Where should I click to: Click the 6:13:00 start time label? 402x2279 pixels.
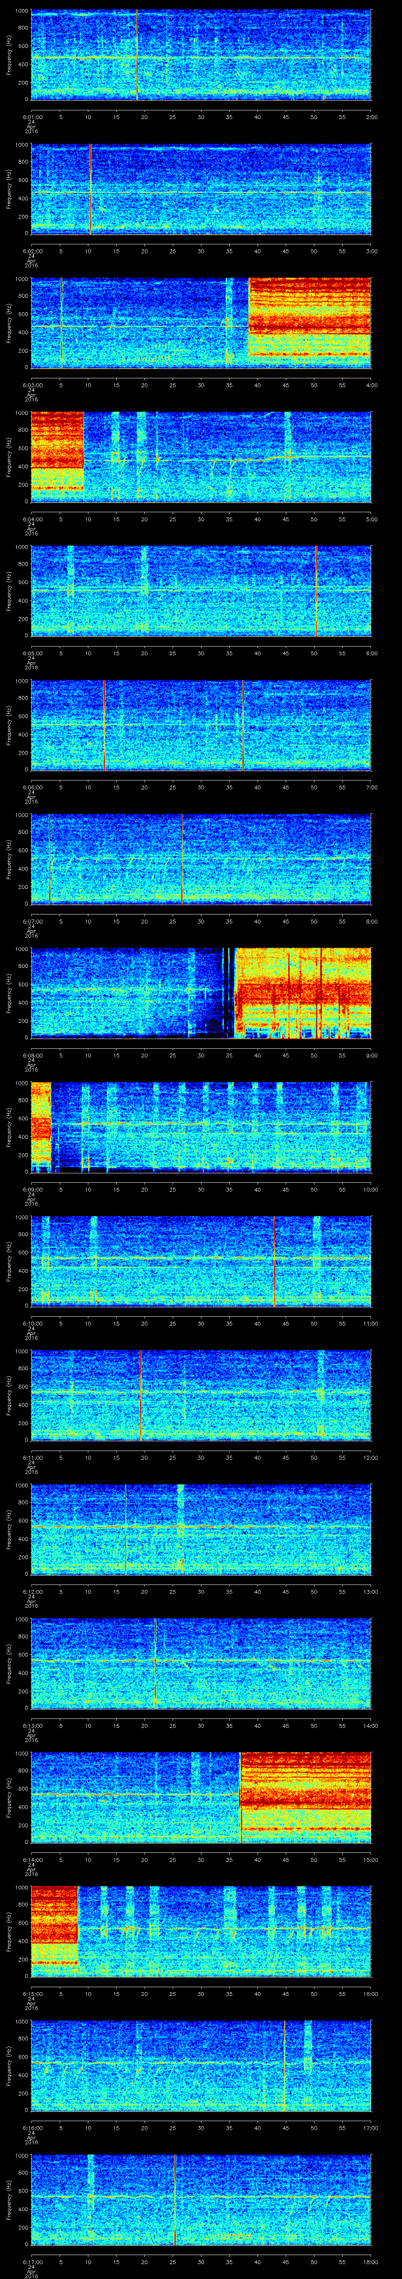(32, 1726)
